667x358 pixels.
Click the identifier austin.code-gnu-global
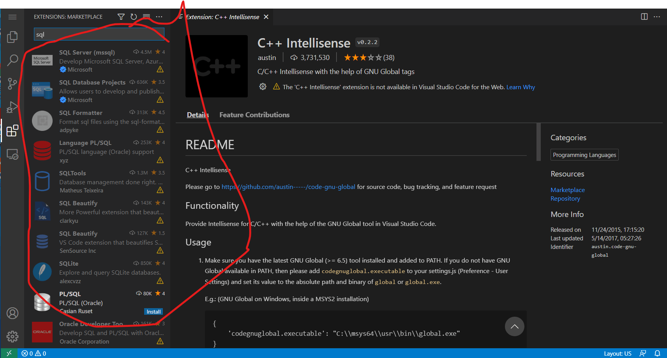pos(614,251)
